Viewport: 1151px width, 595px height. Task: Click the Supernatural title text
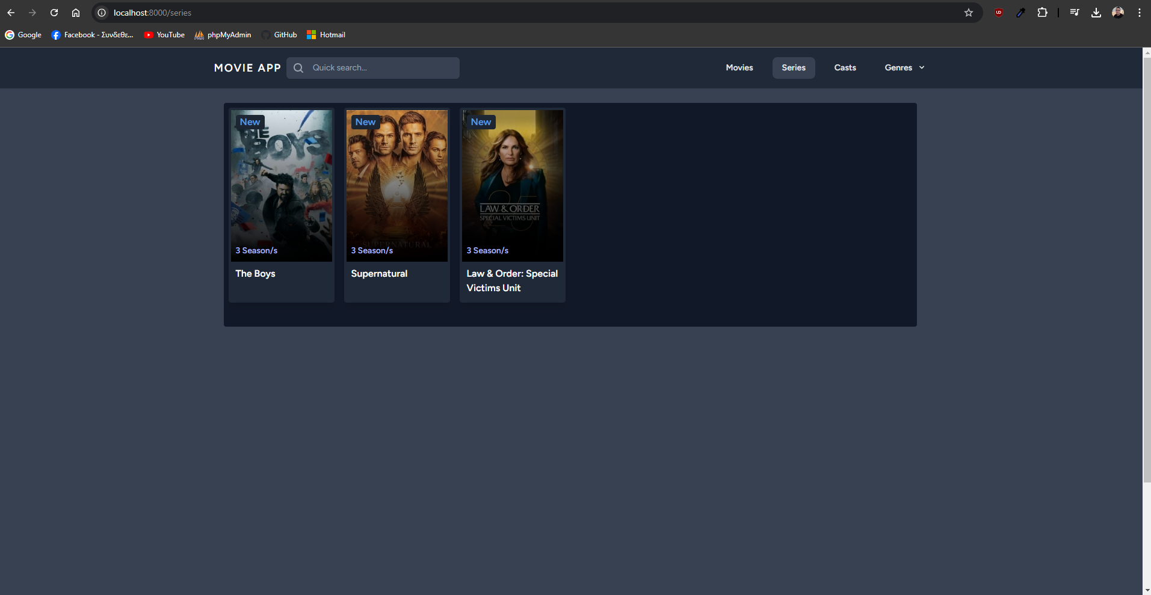[x=379, y=274]
